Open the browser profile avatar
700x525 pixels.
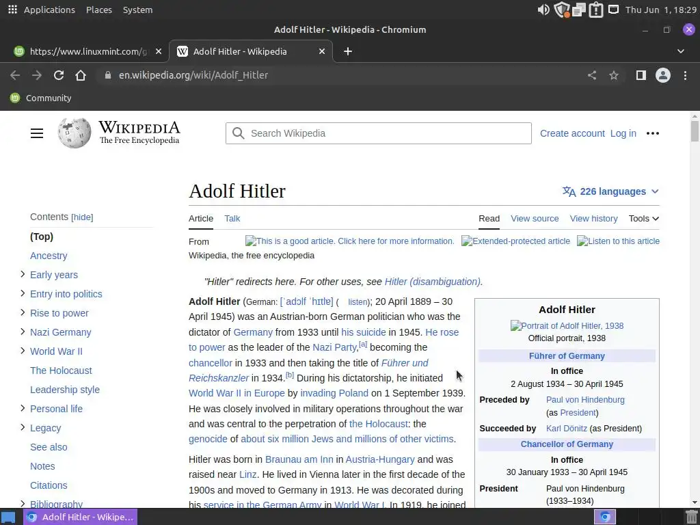point(663,75)
